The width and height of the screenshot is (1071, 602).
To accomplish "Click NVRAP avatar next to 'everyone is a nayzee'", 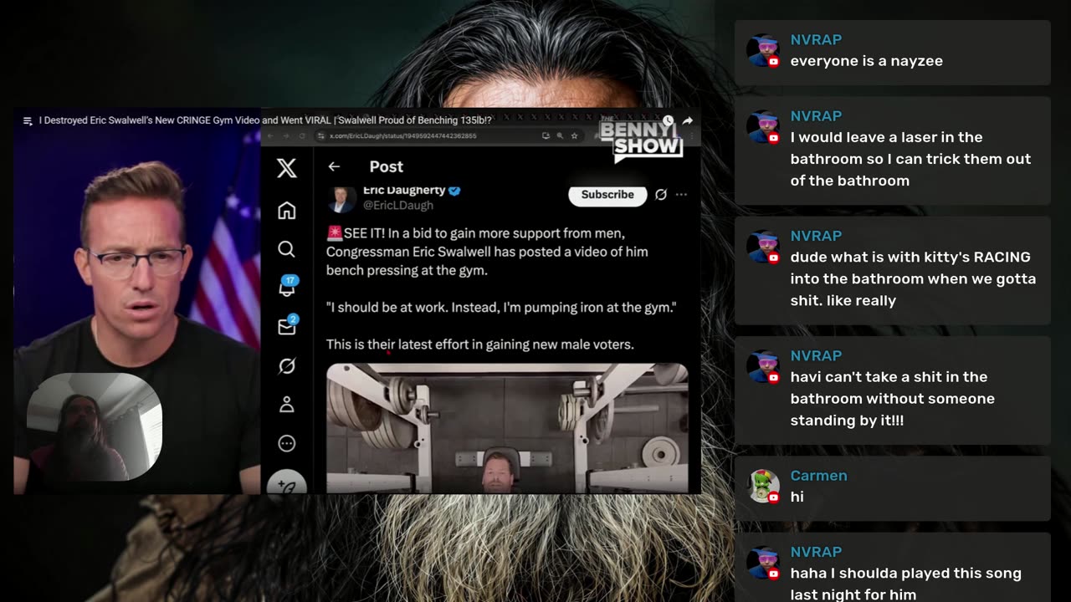I will pos(763,50).
